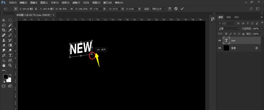This screenshot has width=264, height=110.
Task: Select the Dodge tool
Action: click(x=10, y=50)
